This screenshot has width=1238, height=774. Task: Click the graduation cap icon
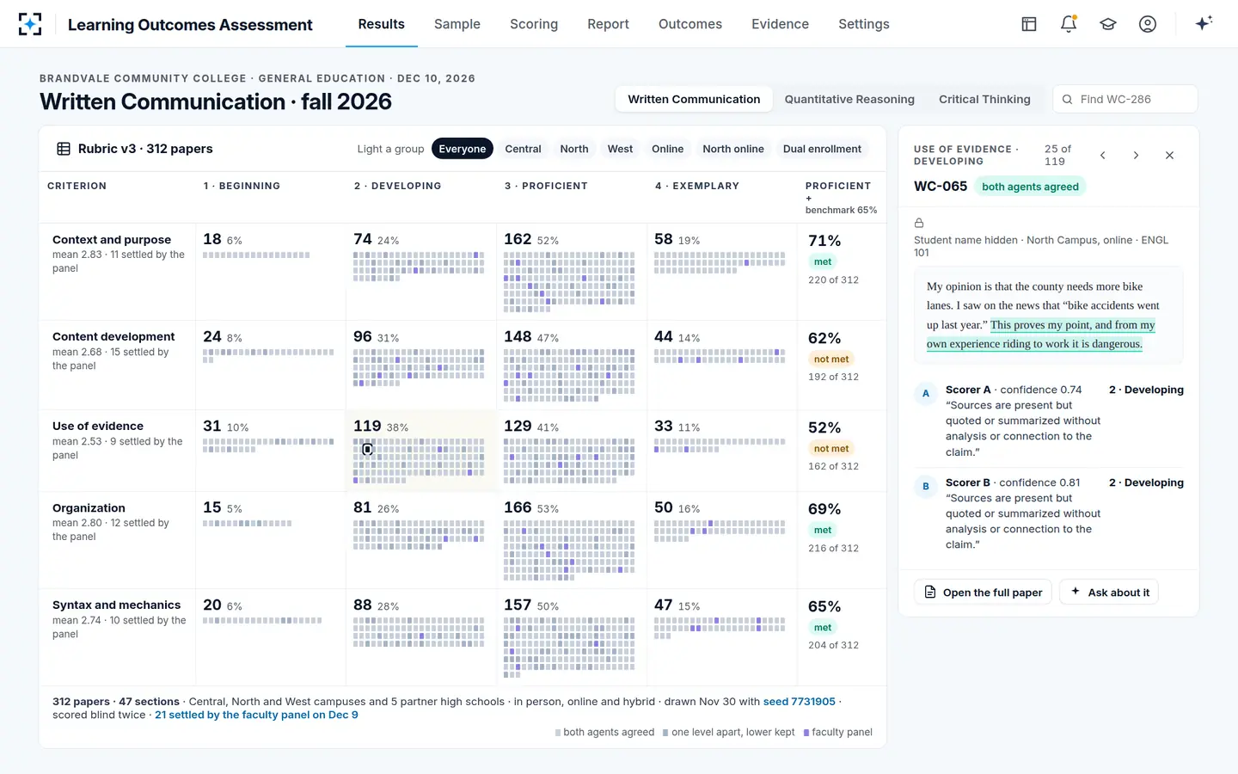tap(1108, 24)
